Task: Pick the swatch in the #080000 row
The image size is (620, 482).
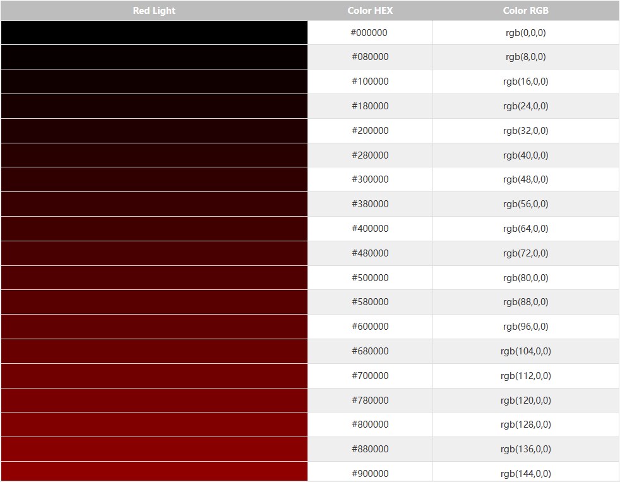Action: (154, 57)
